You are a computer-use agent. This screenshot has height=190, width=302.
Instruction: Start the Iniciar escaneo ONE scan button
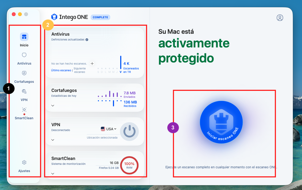(x=221, y=122)
